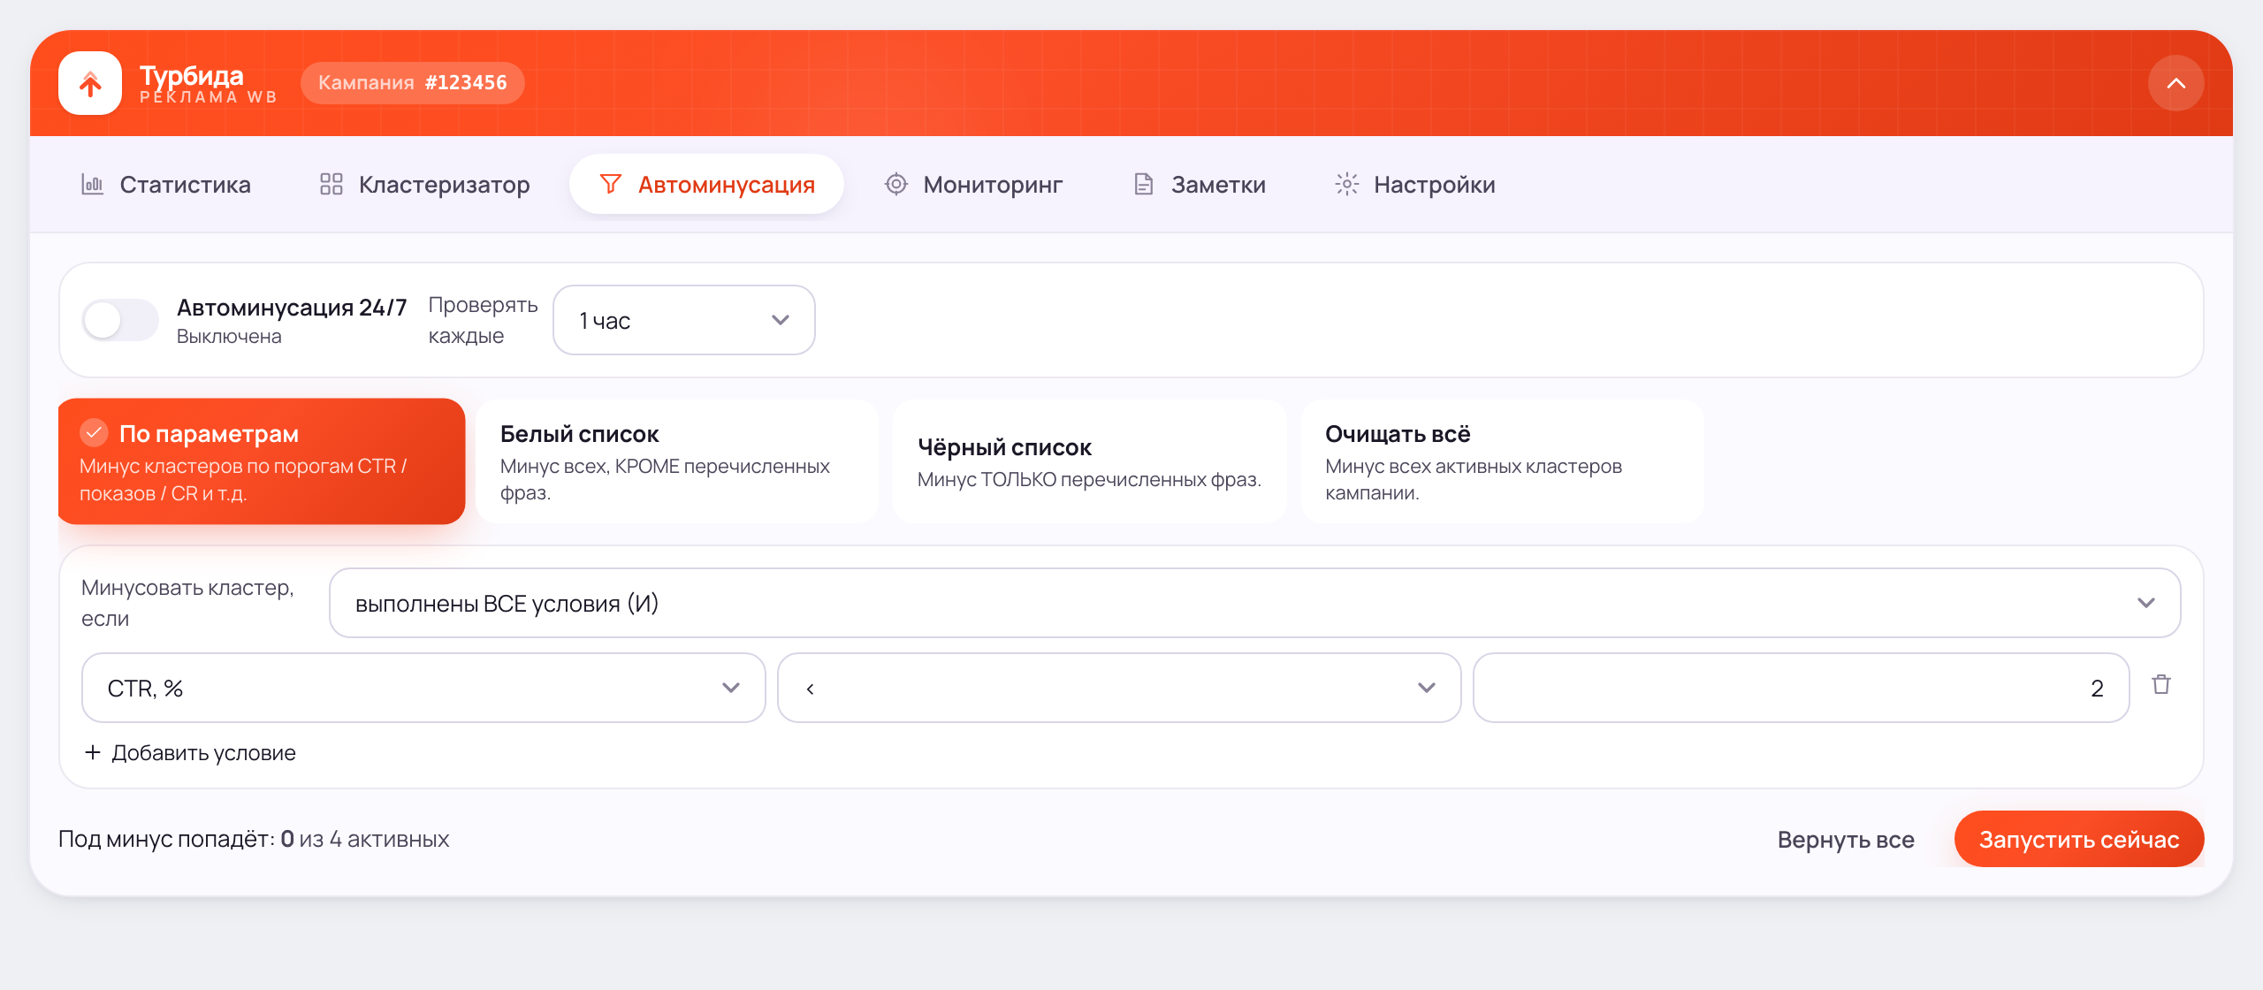The width and height of the screenshot is (2263, 990).
Task: Enable the Автоминусация 24/7 switch
Action: [120, 320]
